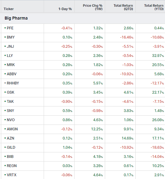Viewport: 165px width, 179px height.
Task: Select BIIB QTD return 3.16%
Action: [x=129, y=157]
